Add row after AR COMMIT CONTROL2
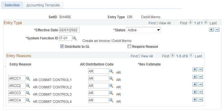Screen dimensions: 224x111 tap(195, 84)
